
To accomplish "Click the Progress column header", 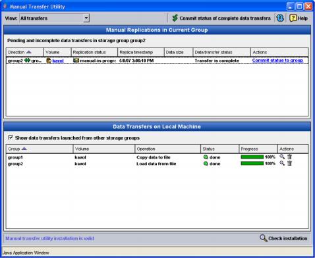I will pos(258,149).
